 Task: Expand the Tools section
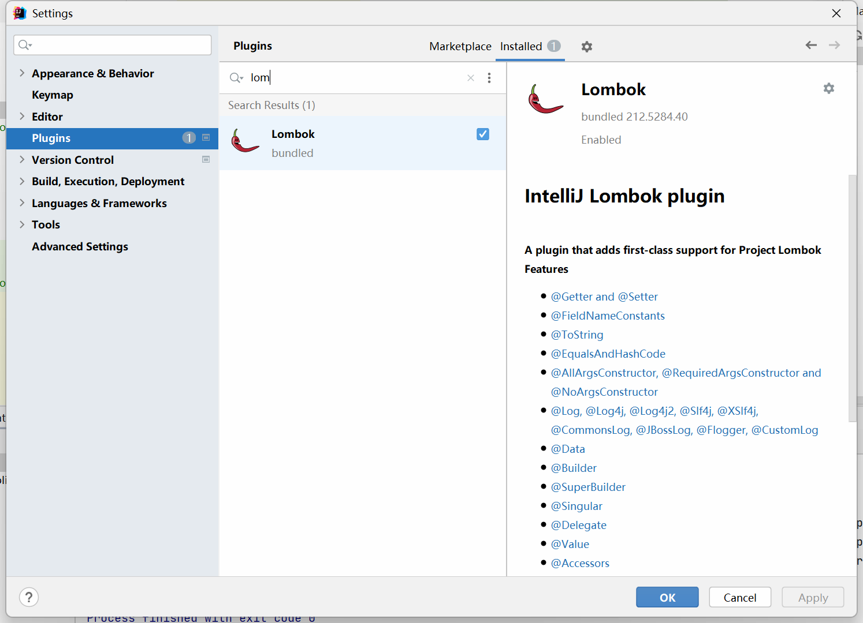pyautogui.click(x=22, y=224)
